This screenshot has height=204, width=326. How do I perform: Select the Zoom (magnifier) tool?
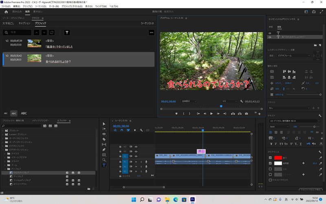click(104, 160)
